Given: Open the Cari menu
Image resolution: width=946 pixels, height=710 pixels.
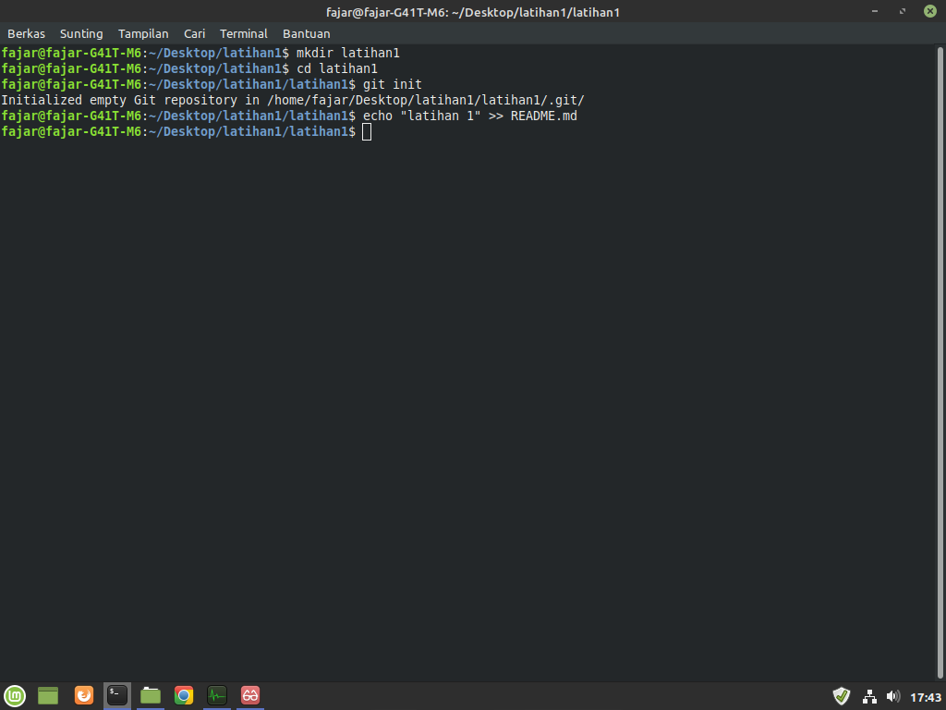Looking at the screenshot, I should (x=194, y=34).
